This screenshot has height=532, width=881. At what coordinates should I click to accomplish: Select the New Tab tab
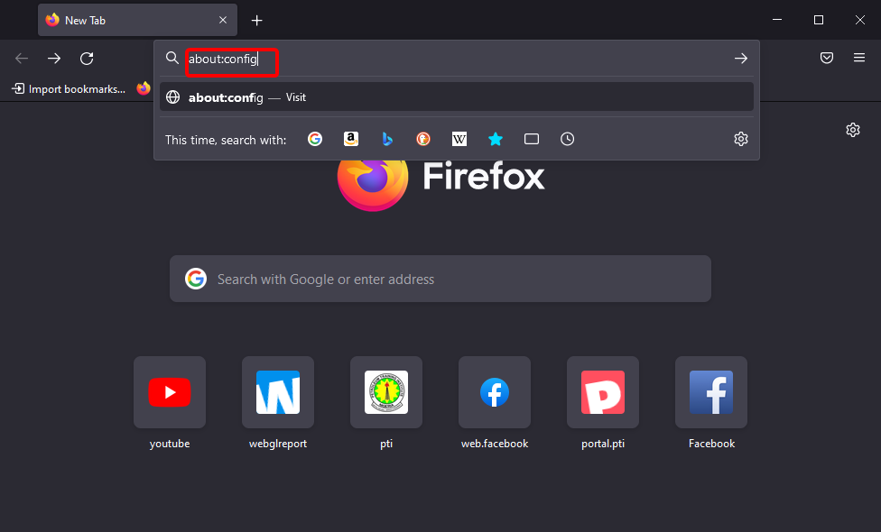tap(137, 20)
